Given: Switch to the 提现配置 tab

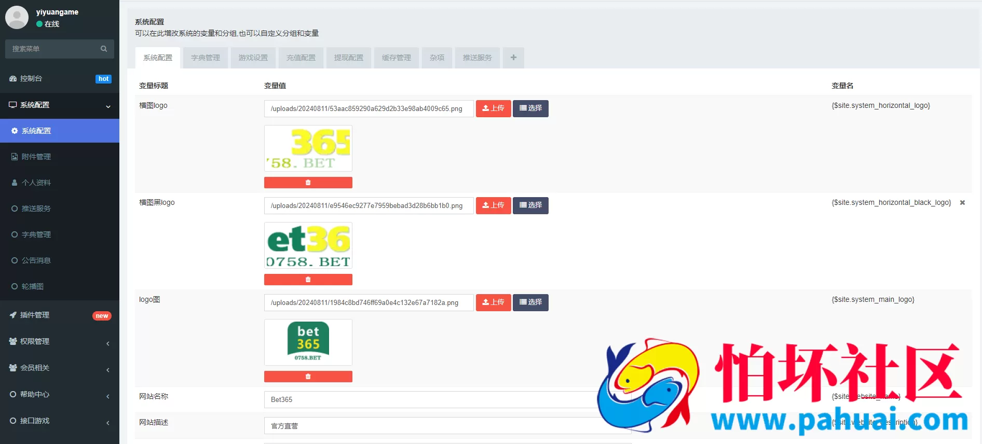Looking at the screenshot, I should click(x=349, y=58).
